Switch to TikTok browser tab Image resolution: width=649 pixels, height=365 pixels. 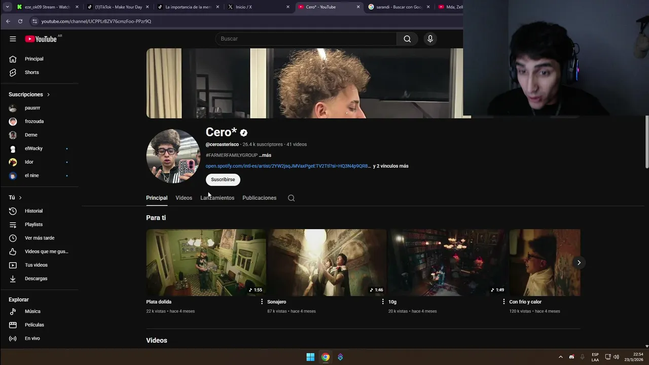[117, 7]
